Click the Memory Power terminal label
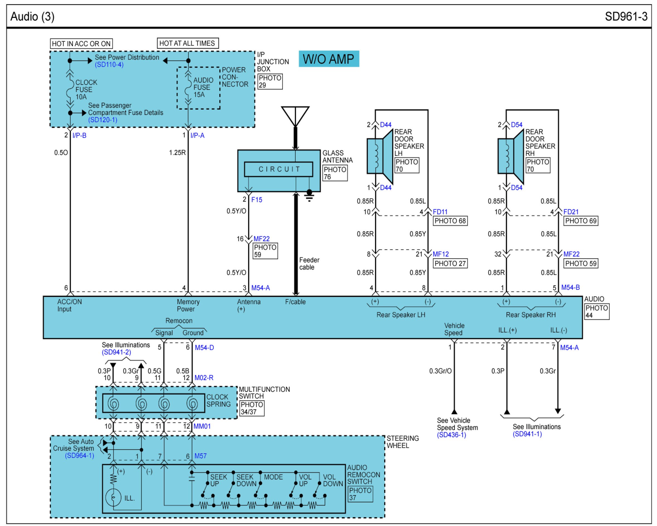 click(x=188, y=305)
